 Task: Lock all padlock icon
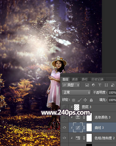point(91,100)
